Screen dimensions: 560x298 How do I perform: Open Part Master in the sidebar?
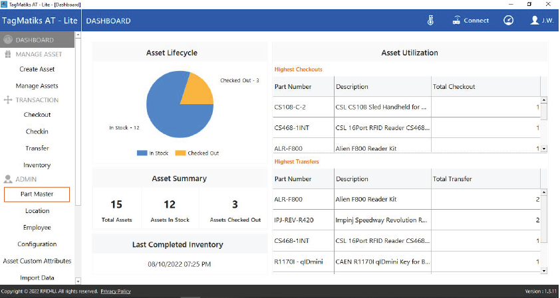coord(37,194)
